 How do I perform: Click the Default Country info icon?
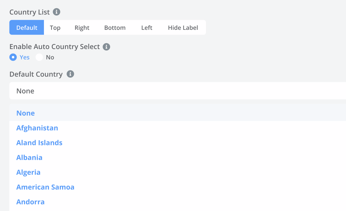click(70, 74)
